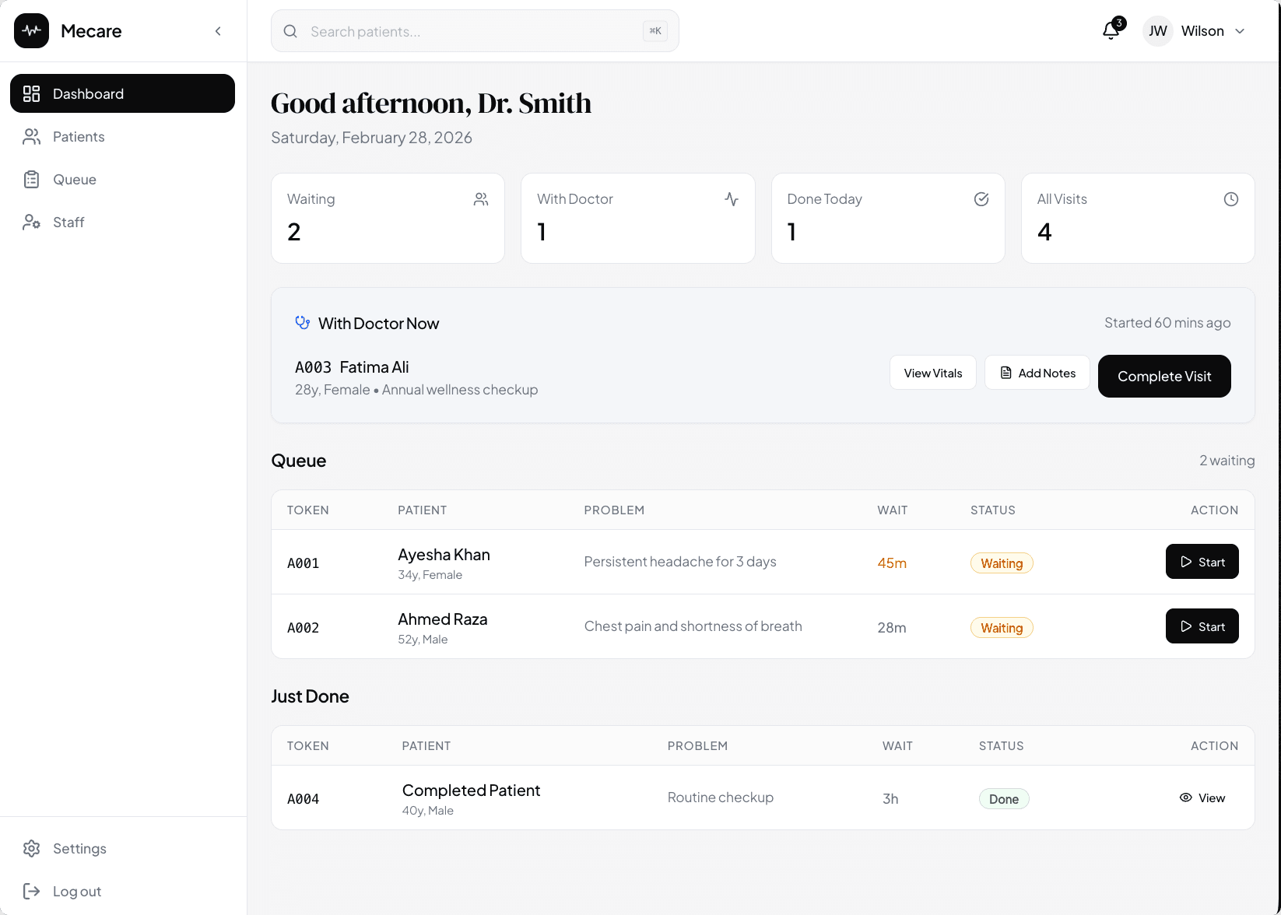Image resolution: width=1281 pixels, height=915 pixels.
Task: Click the people icon on Waiting card
Action: point(481,199)
